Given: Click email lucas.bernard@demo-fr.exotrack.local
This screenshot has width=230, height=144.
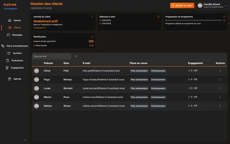Looking at the screenshot, I should [104, 88].
